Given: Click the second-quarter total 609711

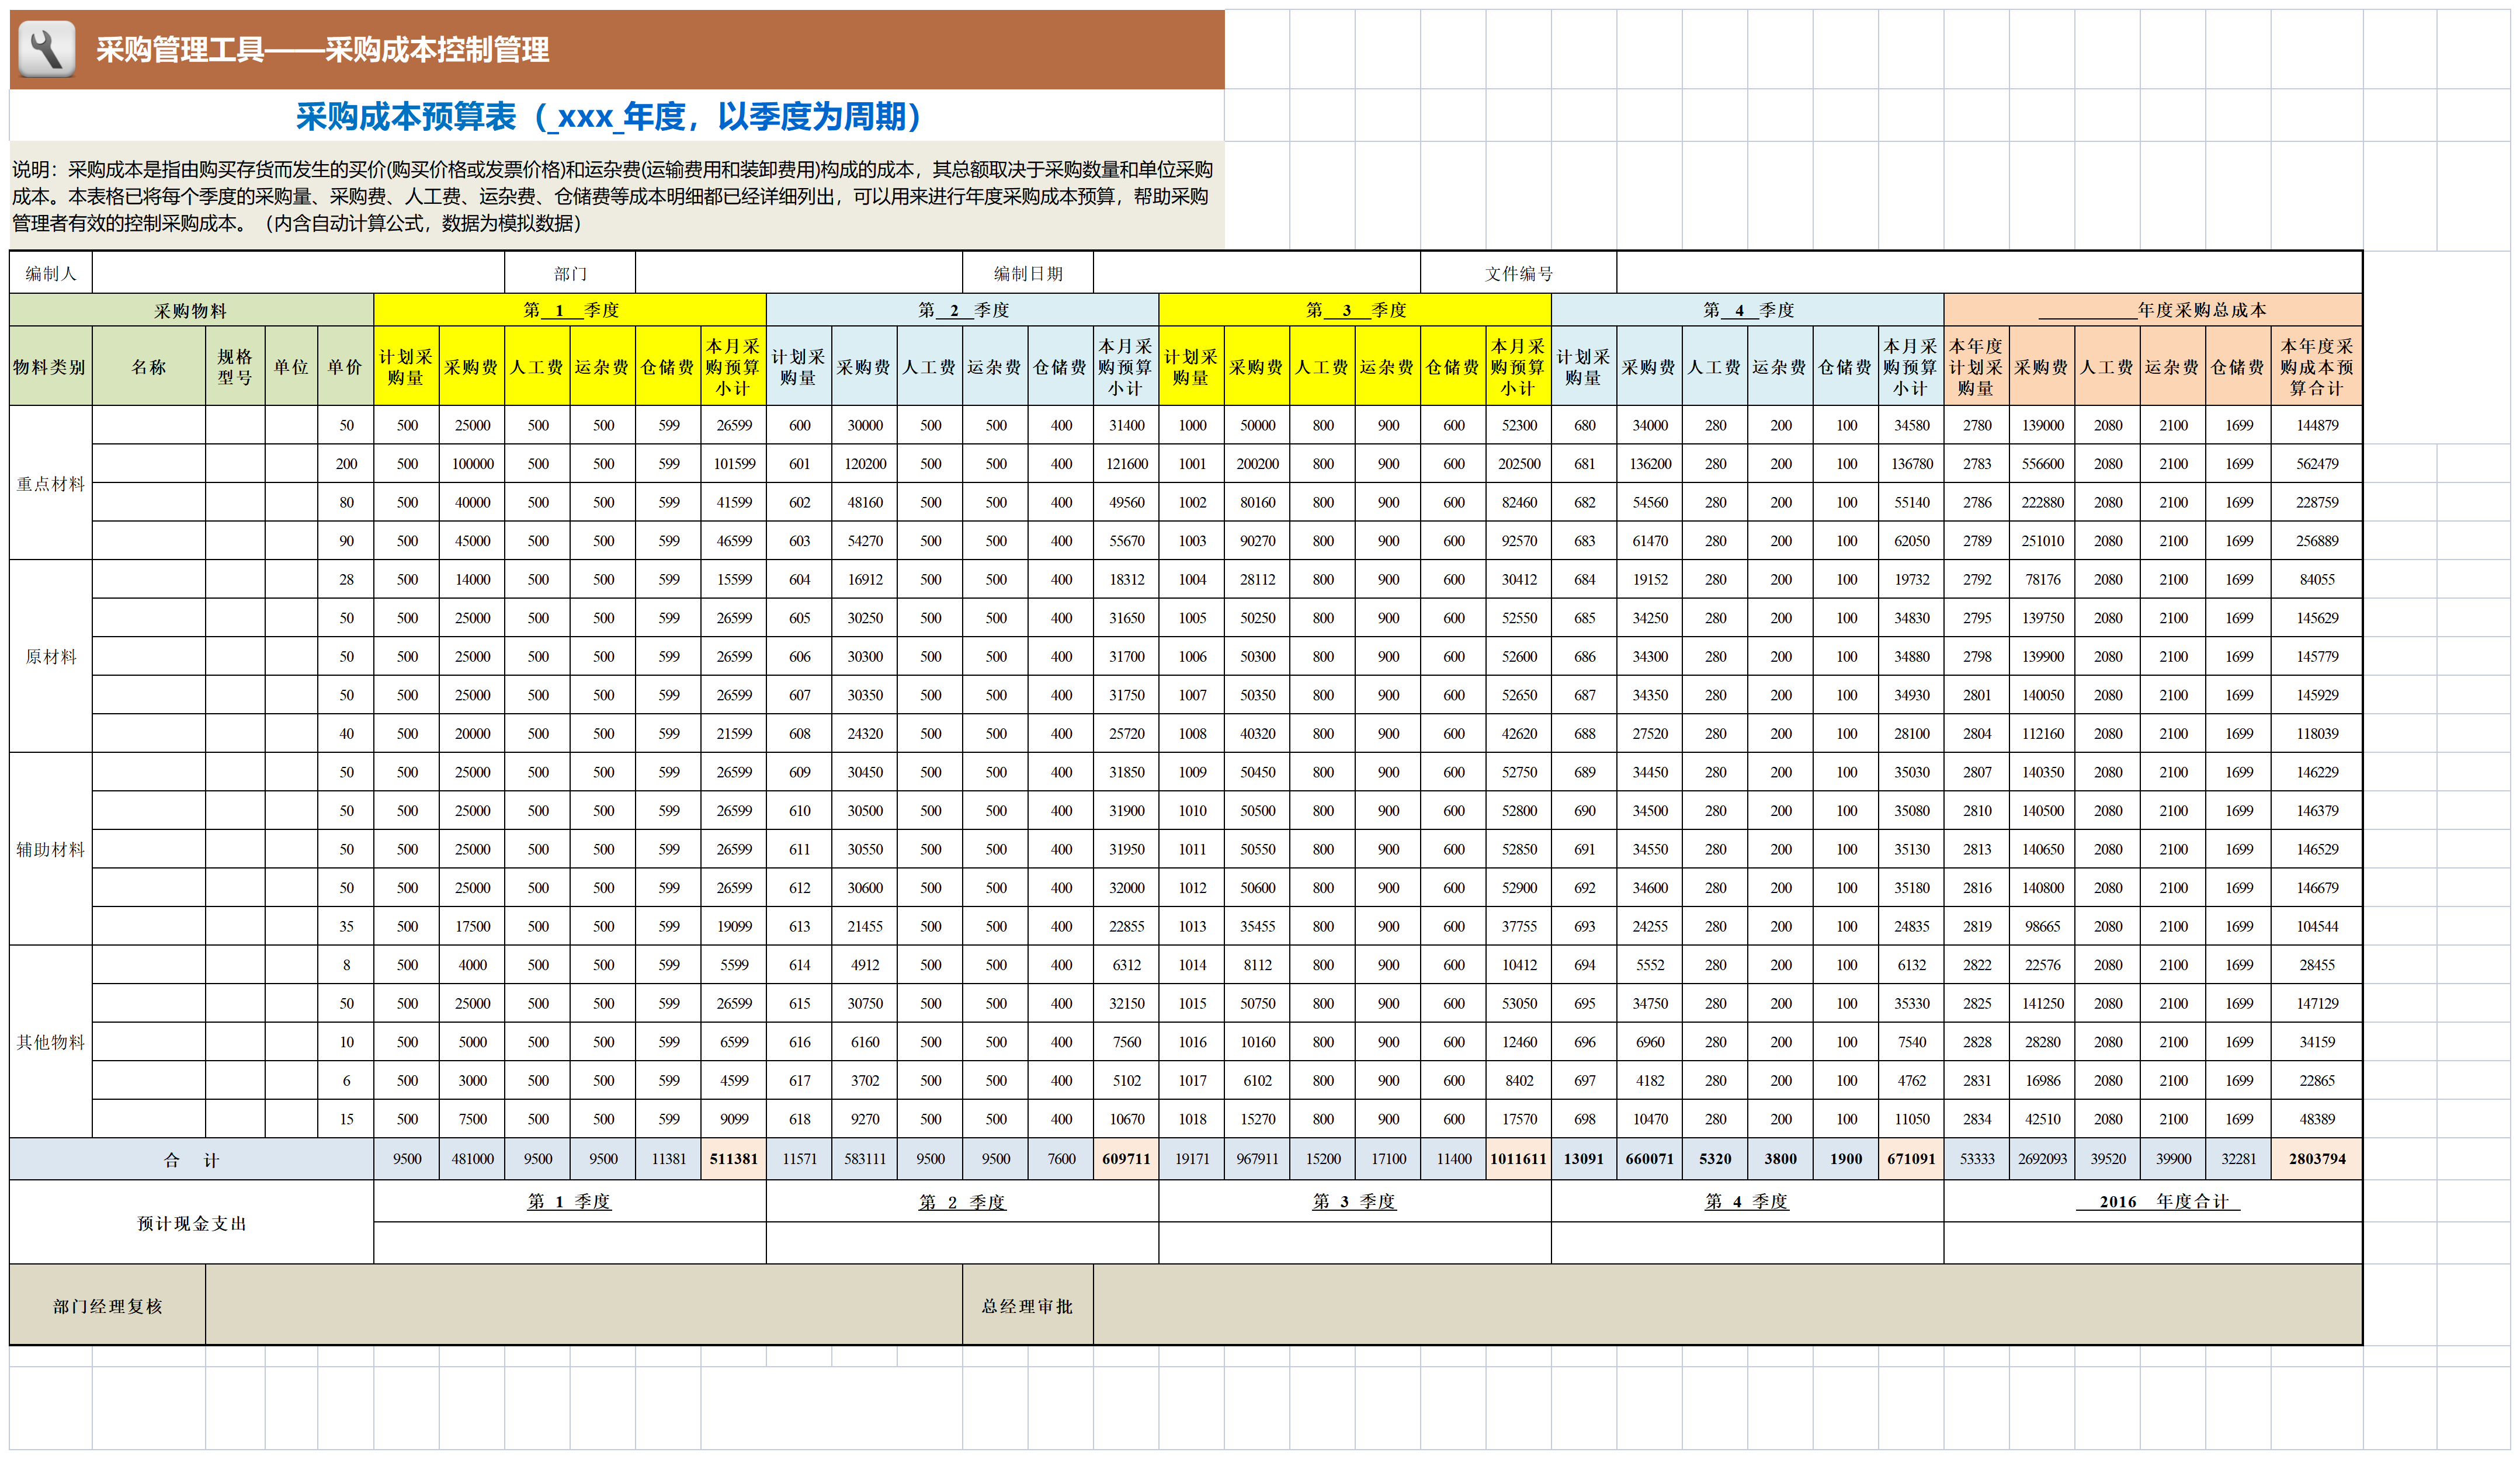Looking at the screenshot, I should tap(1126, 1159).
